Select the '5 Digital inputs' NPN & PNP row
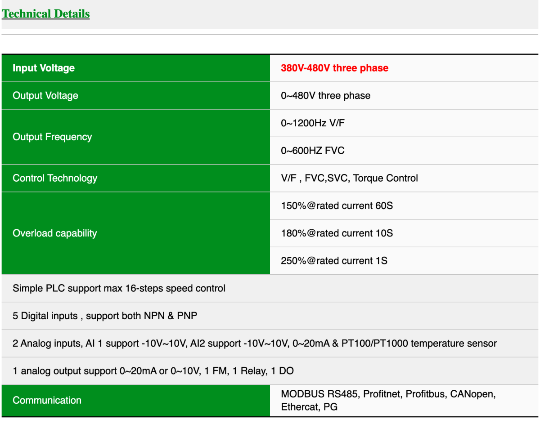540x424 pixels. (x=270, y=316)
